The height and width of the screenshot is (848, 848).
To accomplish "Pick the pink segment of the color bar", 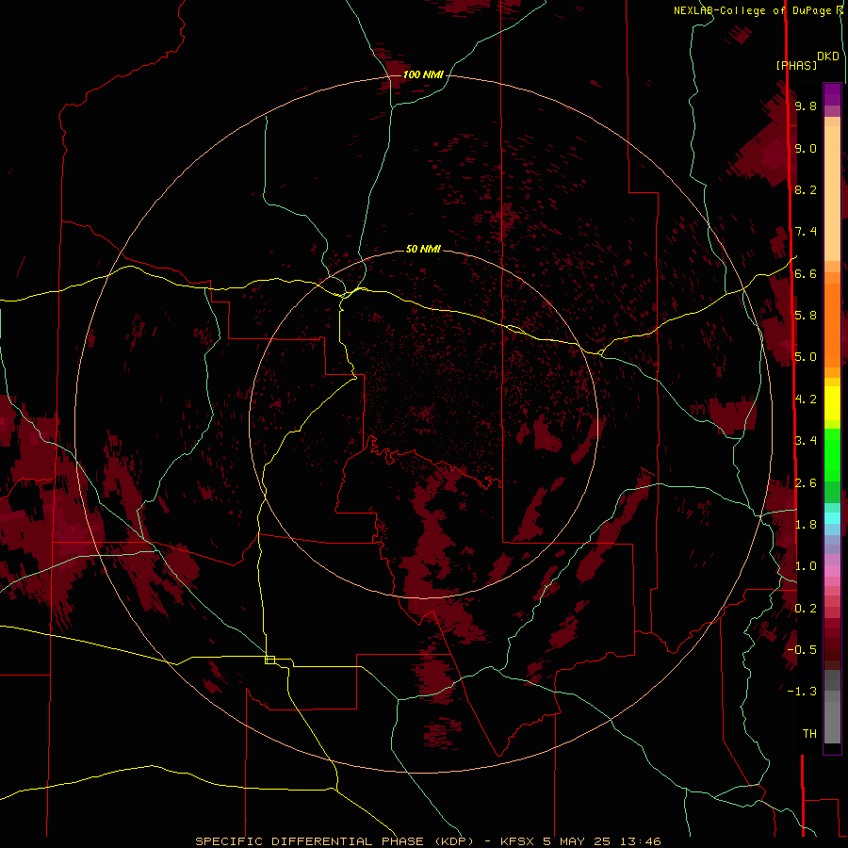I will 832,571.
